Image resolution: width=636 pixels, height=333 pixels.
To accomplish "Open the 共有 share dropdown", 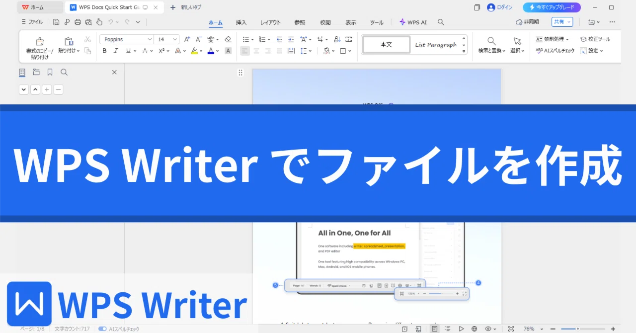I will (x=562, y=22).
